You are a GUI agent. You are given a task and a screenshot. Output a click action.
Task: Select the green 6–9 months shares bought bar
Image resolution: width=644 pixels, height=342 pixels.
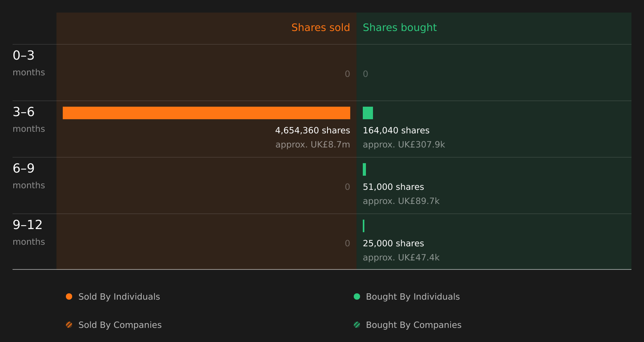point(364,169)
